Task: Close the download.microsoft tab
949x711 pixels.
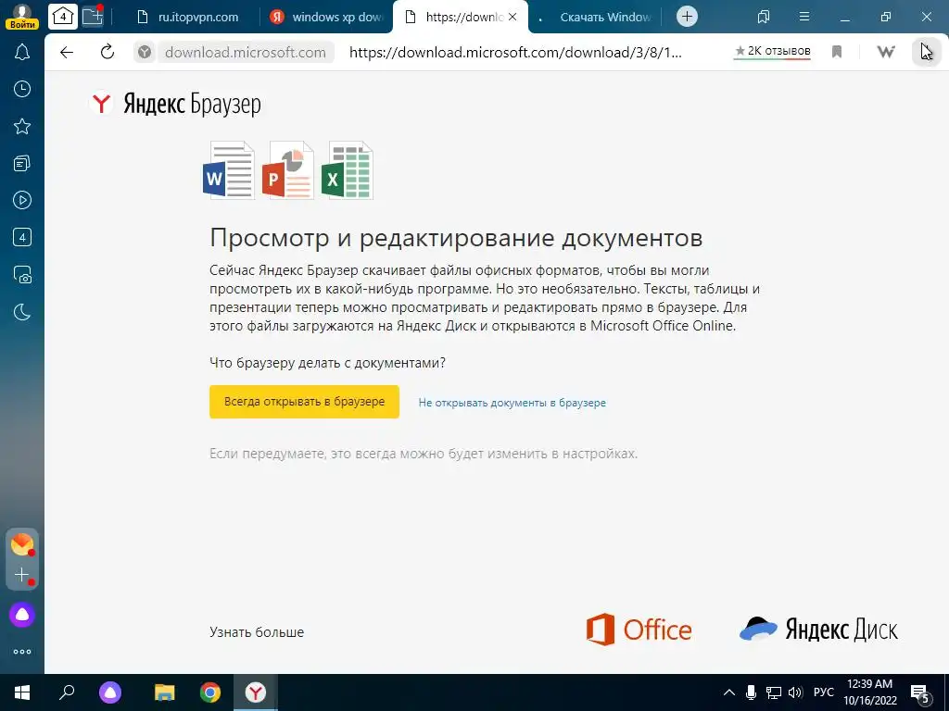Action: [512, 17]
